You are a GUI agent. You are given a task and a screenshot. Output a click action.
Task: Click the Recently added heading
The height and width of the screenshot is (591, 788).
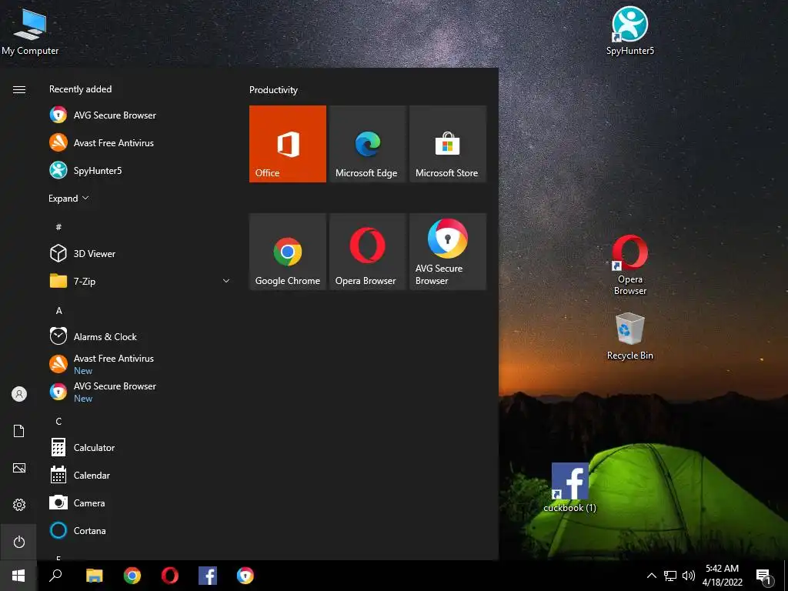click(x=80, y=89)
